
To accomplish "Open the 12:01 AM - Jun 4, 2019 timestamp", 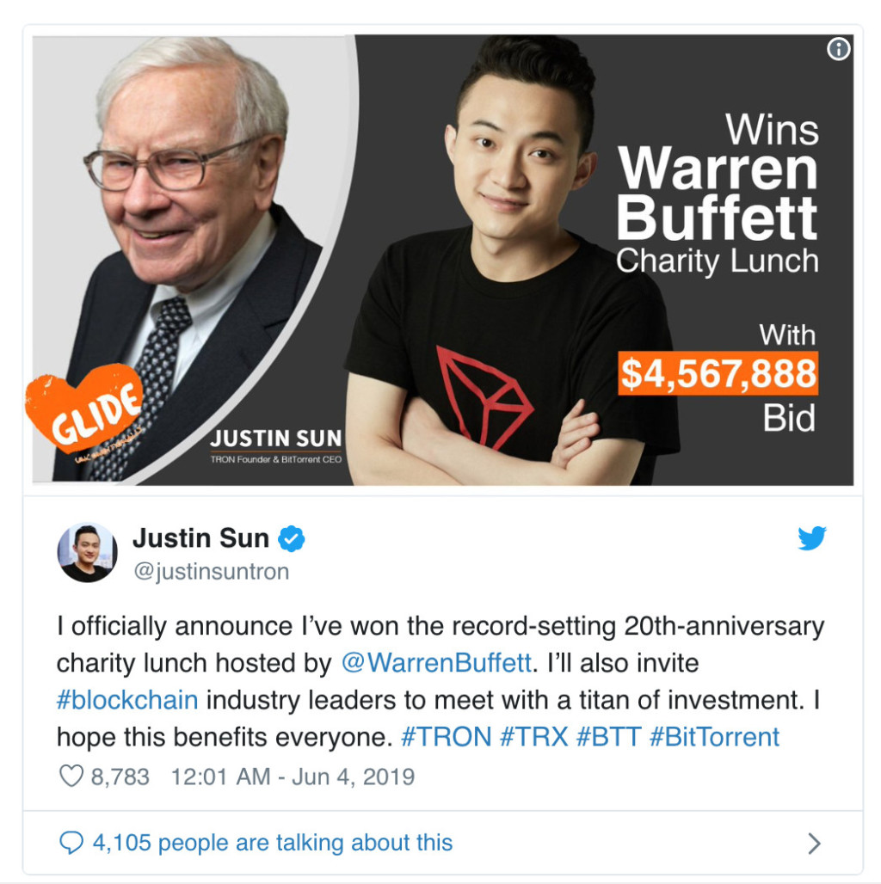I will (x=293, y=777).
